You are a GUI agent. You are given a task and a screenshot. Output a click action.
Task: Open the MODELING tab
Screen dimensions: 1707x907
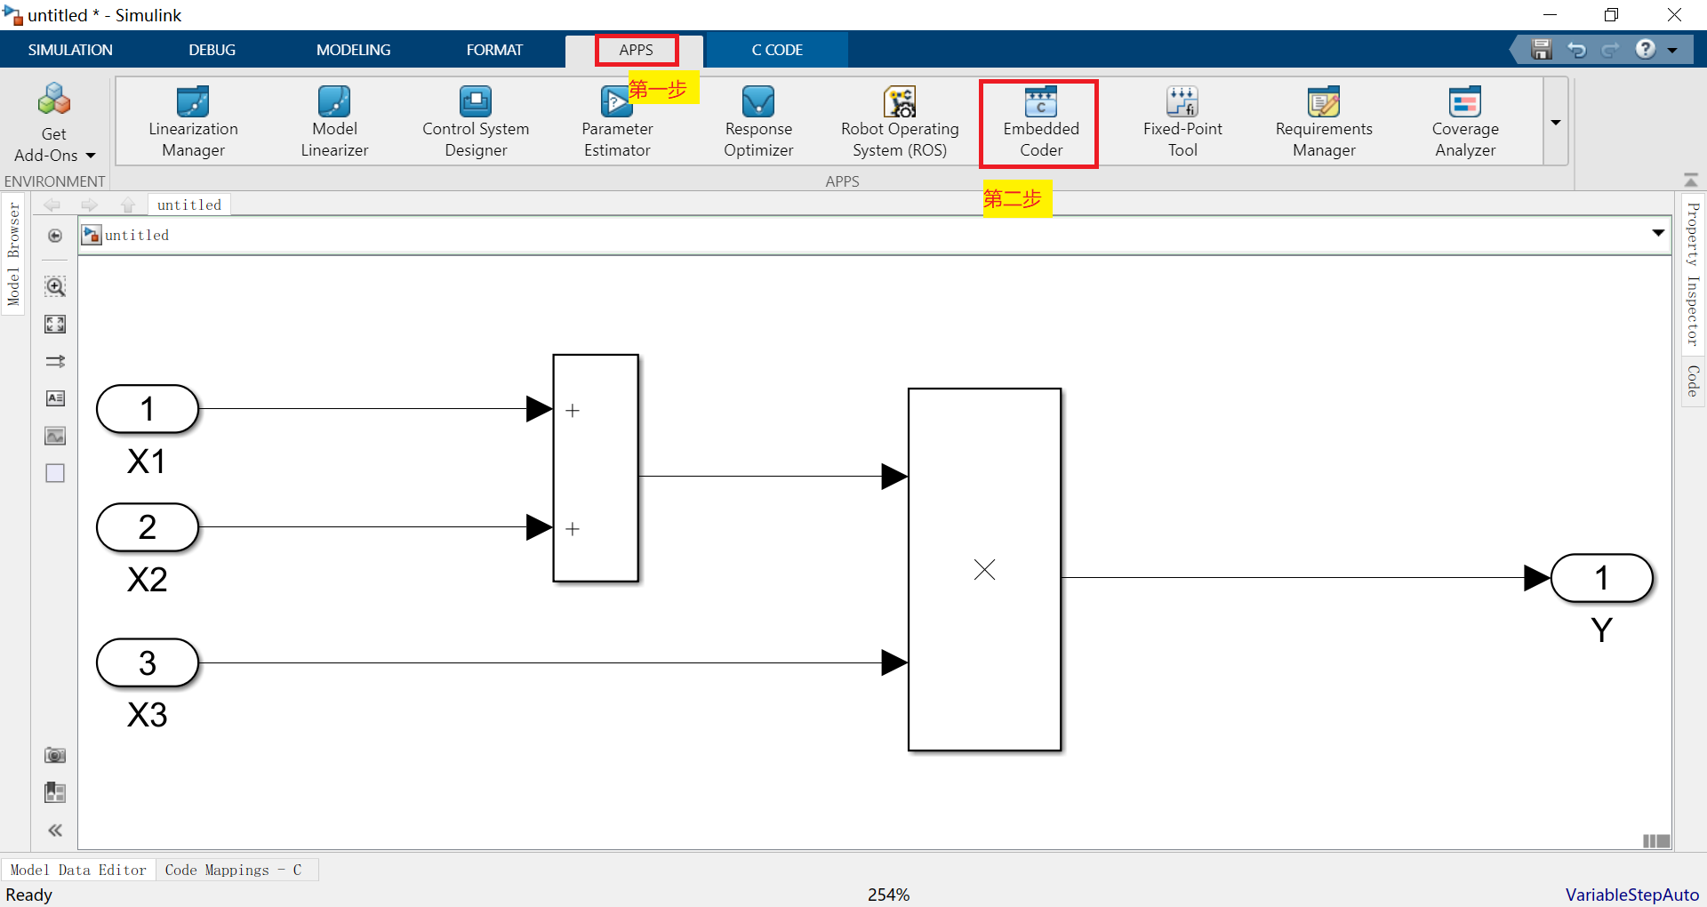click(353, 50)
